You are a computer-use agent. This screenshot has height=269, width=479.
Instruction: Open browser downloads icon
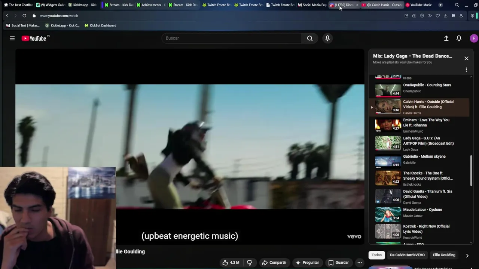(x=445, y=16)
